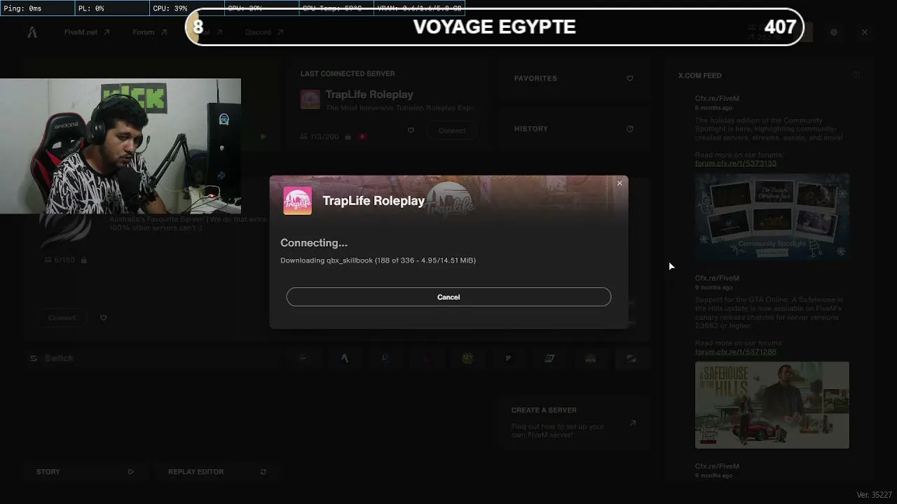Favorite the 6/150 server with the heart
Screen dimensions: 897x504
103,318
